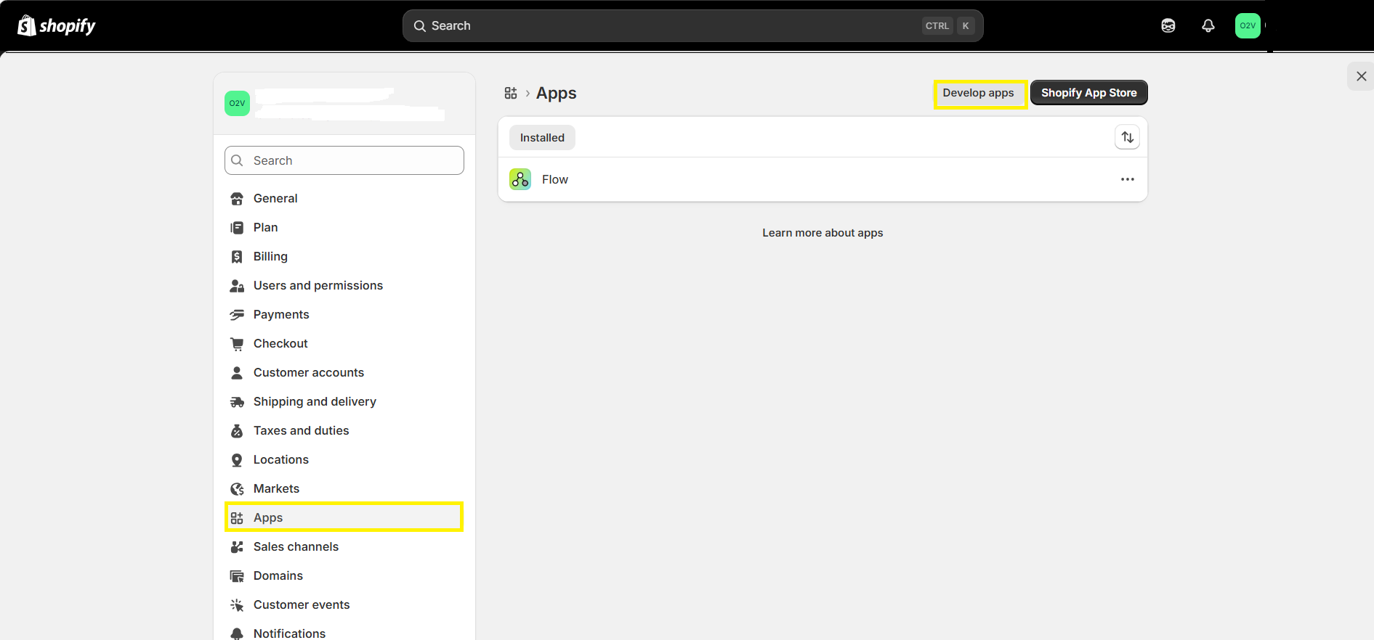Open the Sidekick assistant icon in top bar
The image size is (1374, 640).
[1168, 25]
